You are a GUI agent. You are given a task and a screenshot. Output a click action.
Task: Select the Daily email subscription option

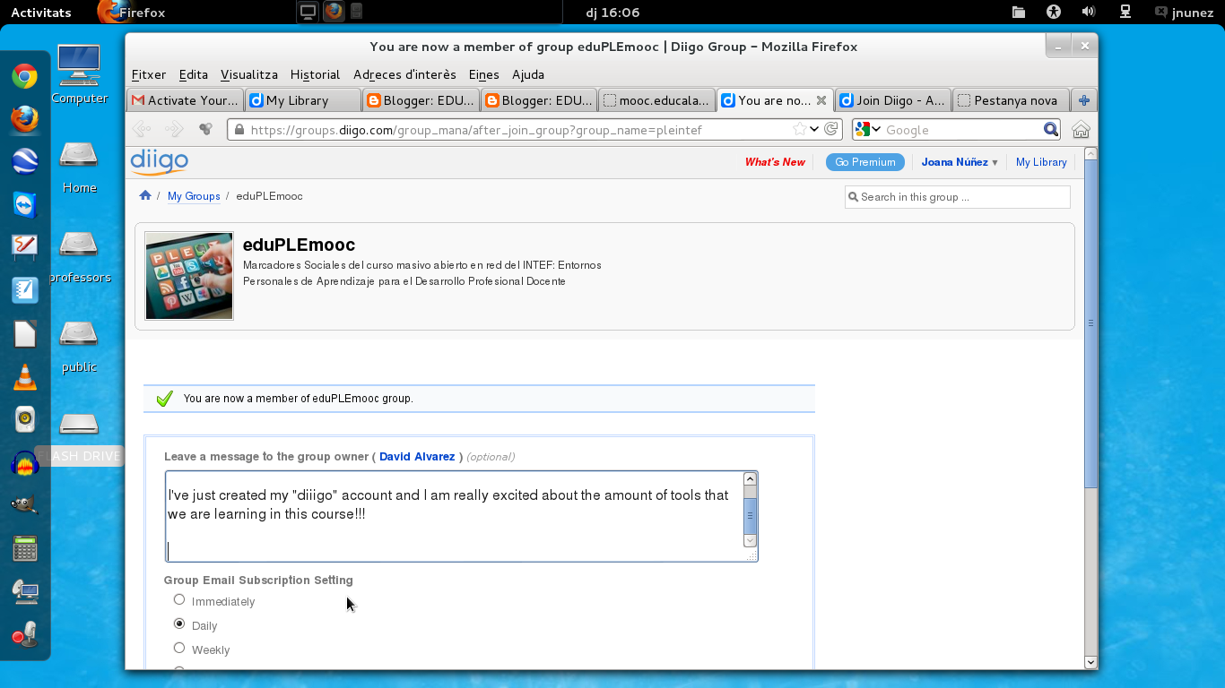[179, 623]
